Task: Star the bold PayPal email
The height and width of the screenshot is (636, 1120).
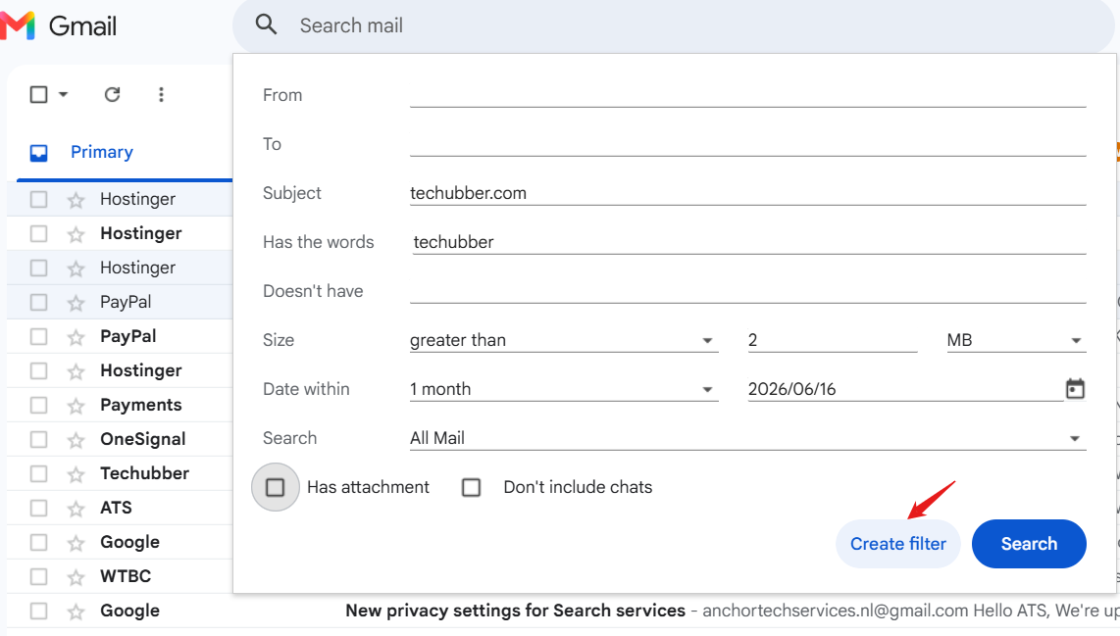Action: 76,337
